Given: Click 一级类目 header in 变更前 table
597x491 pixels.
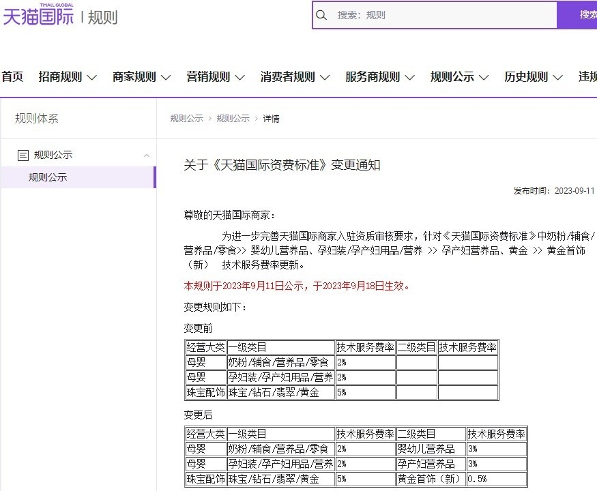Looking at the screenshot, I should (x=281, y=347).
